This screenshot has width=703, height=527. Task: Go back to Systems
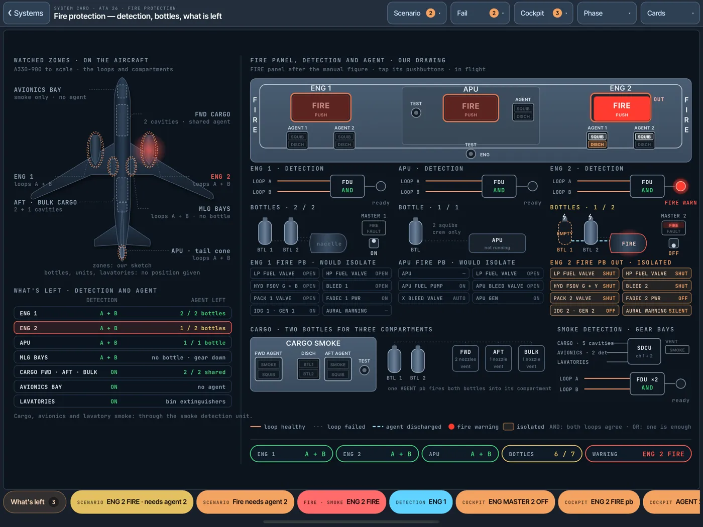point(26,13)
